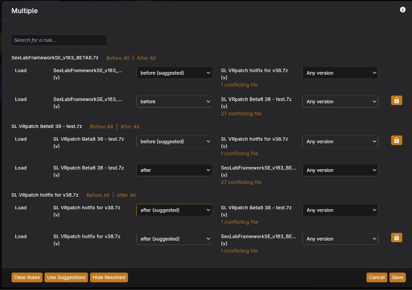Open the 'after' rule dropdown in SL VRpatch Beta8 group

[x=174, y=170]
